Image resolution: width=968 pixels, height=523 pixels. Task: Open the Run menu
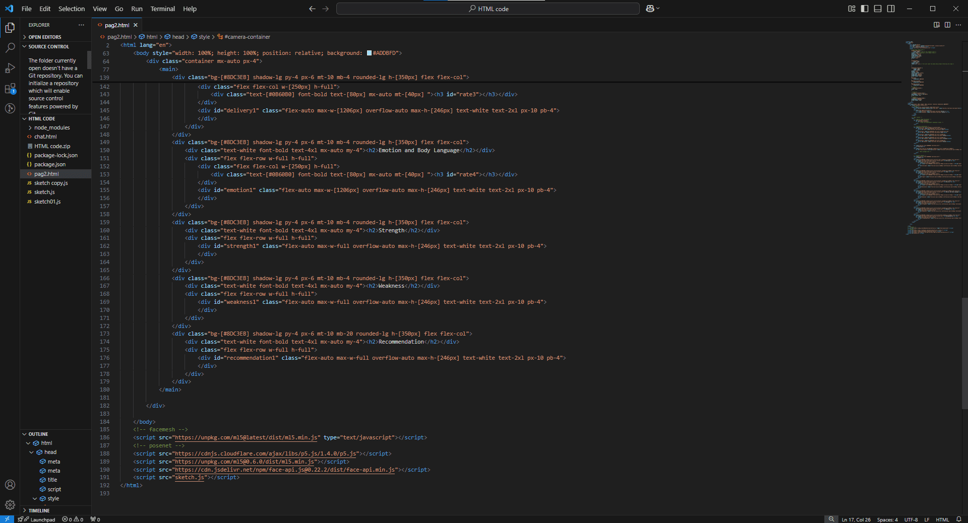(x=137, y=9)
